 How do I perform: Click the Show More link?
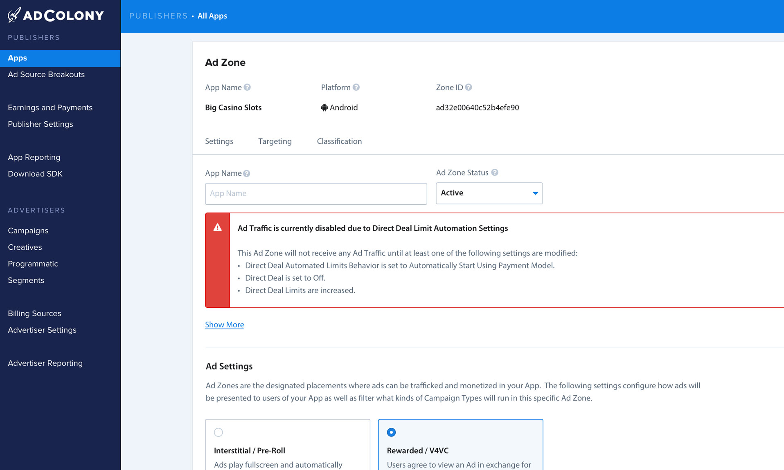click(224, 325)
